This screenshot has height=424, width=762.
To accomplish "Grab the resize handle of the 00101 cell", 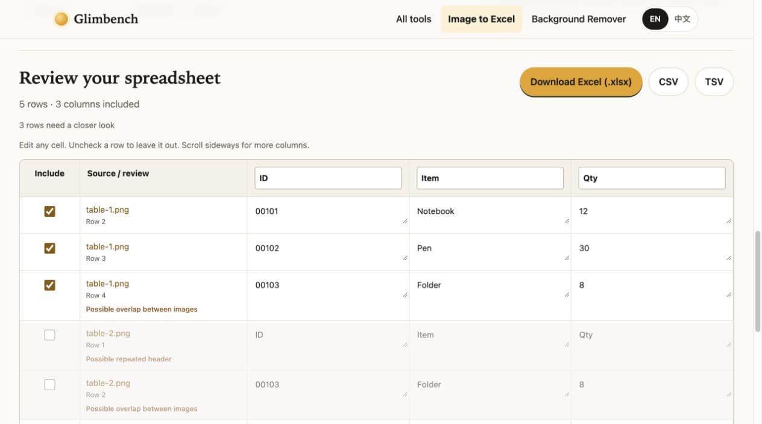I will [405, 222].
